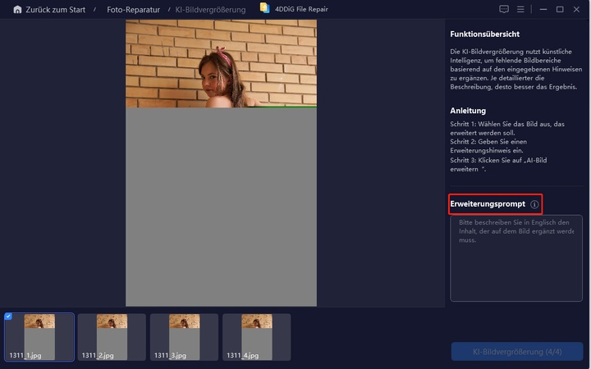
Task: Minimize the 4DDiG window
Action: 540,10
